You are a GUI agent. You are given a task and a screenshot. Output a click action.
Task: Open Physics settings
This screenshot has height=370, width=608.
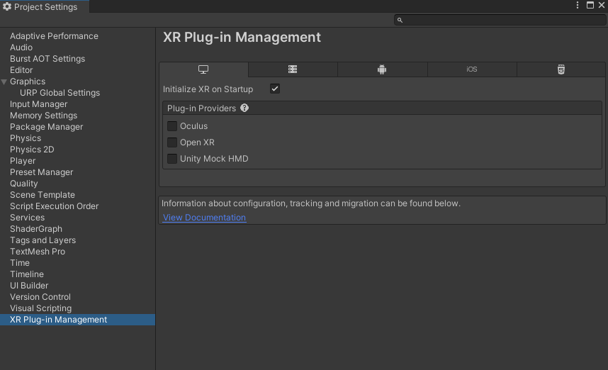[x=26, y=138]
